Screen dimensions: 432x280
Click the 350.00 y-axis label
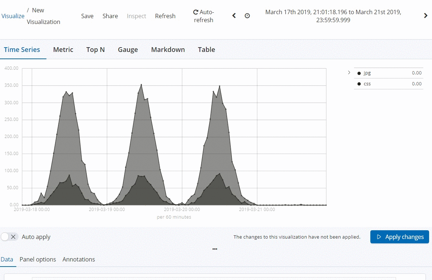tap(11, 85)
